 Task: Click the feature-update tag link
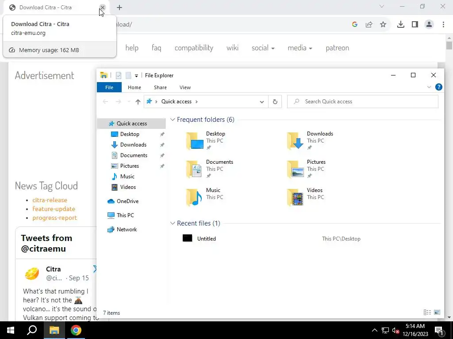[54, 209]
